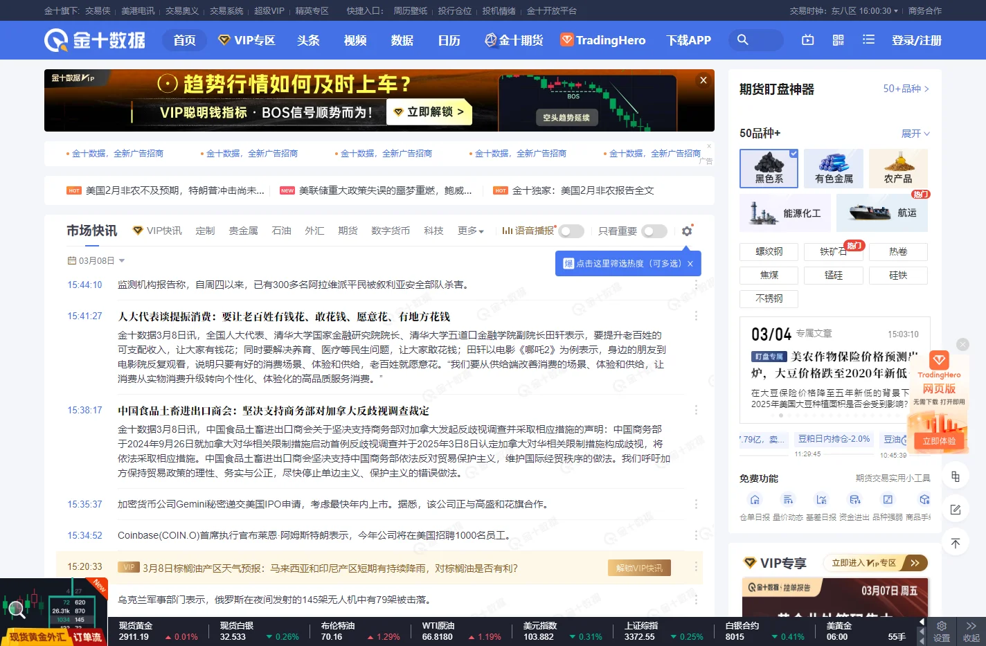Toggle 语音播报 voice broadcast switch
986x646 pixels.
571,231
